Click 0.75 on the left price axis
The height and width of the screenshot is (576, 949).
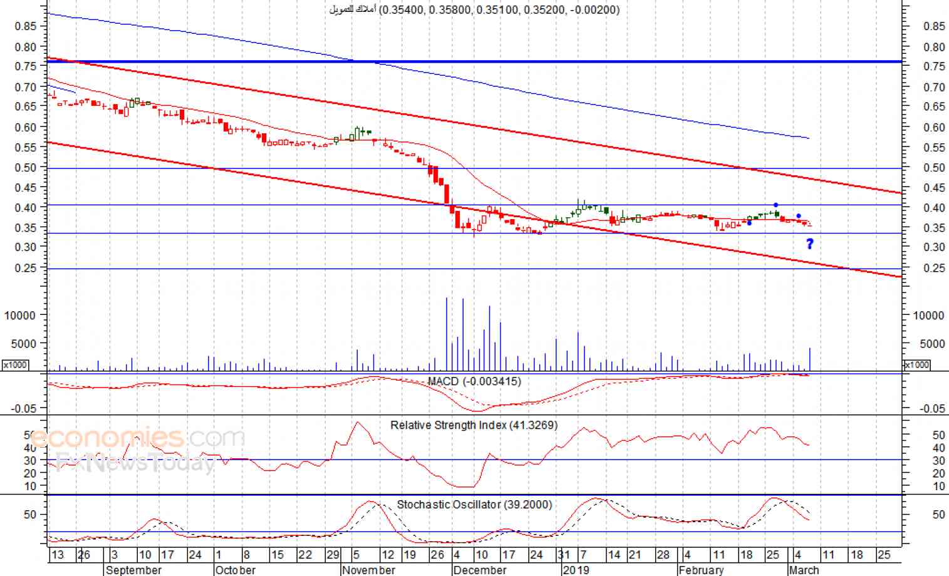point(26,66)
